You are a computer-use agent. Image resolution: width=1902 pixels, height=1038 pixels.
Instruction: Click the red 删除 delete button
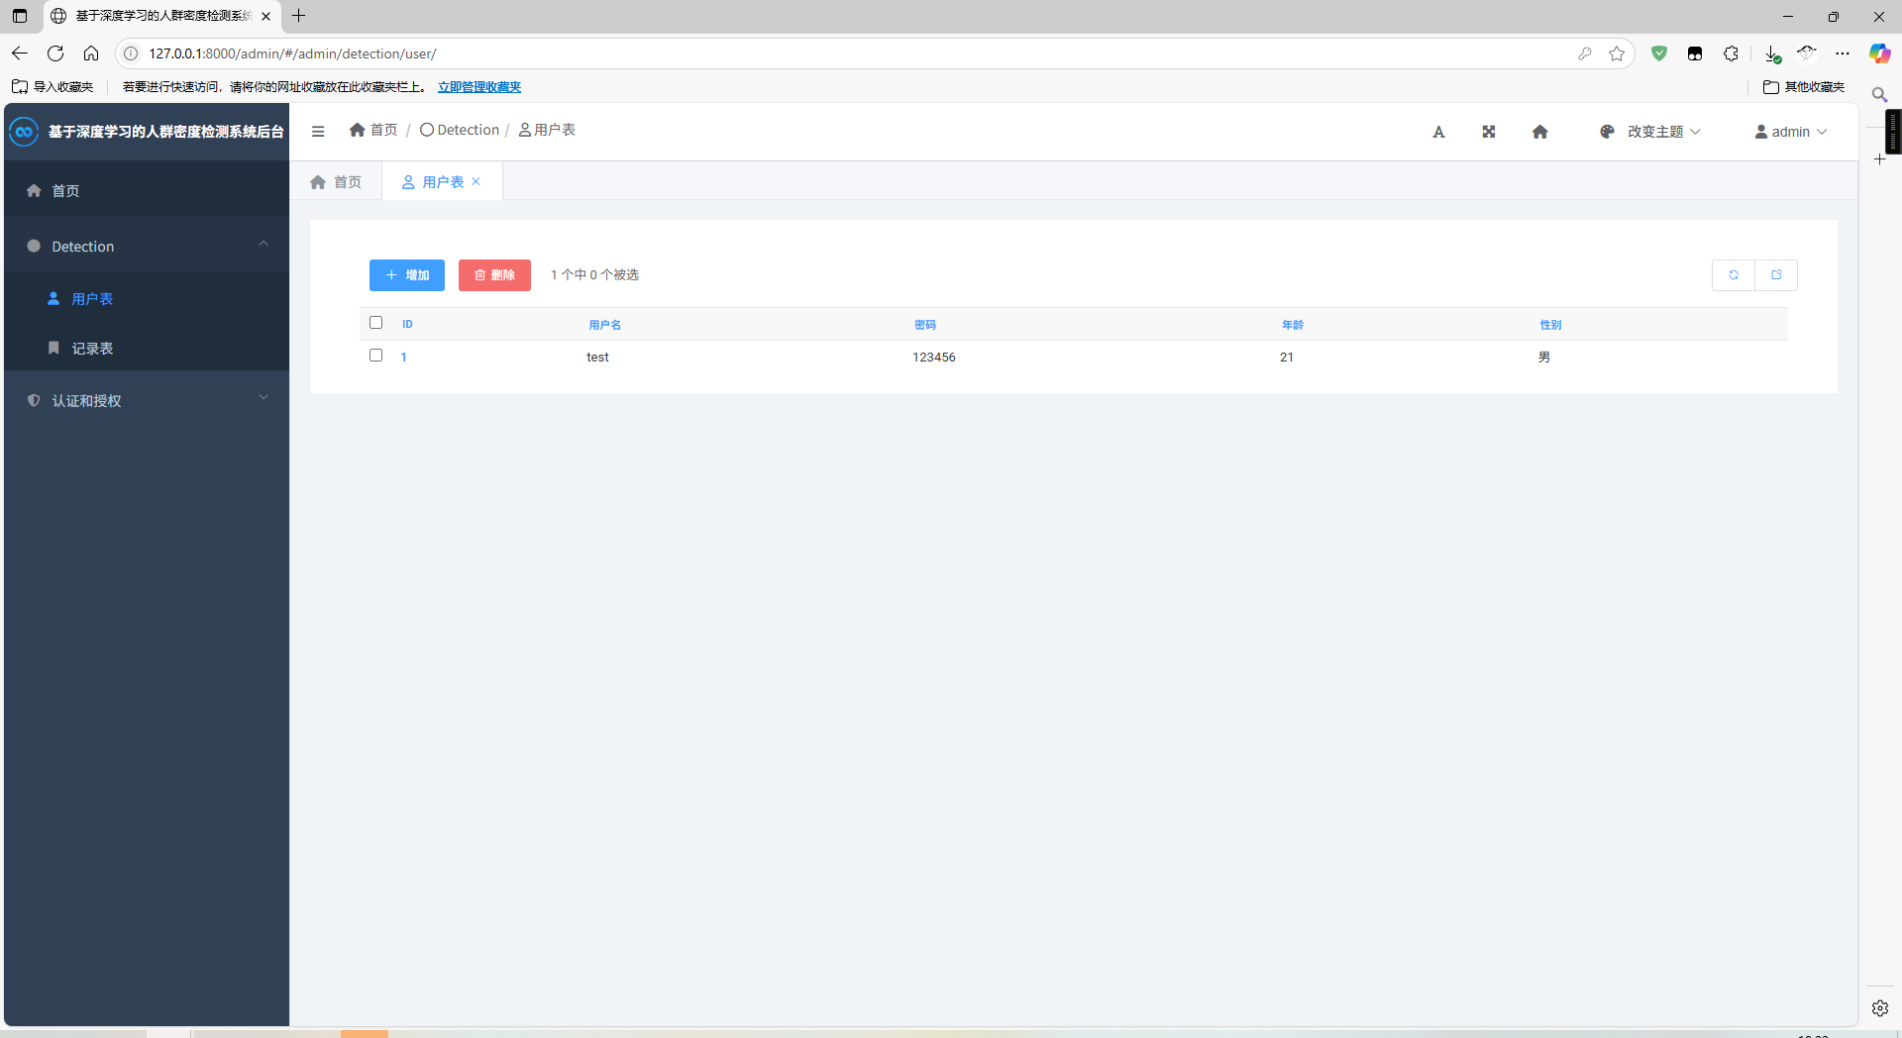pyautogui.click(x=494, y=275)
